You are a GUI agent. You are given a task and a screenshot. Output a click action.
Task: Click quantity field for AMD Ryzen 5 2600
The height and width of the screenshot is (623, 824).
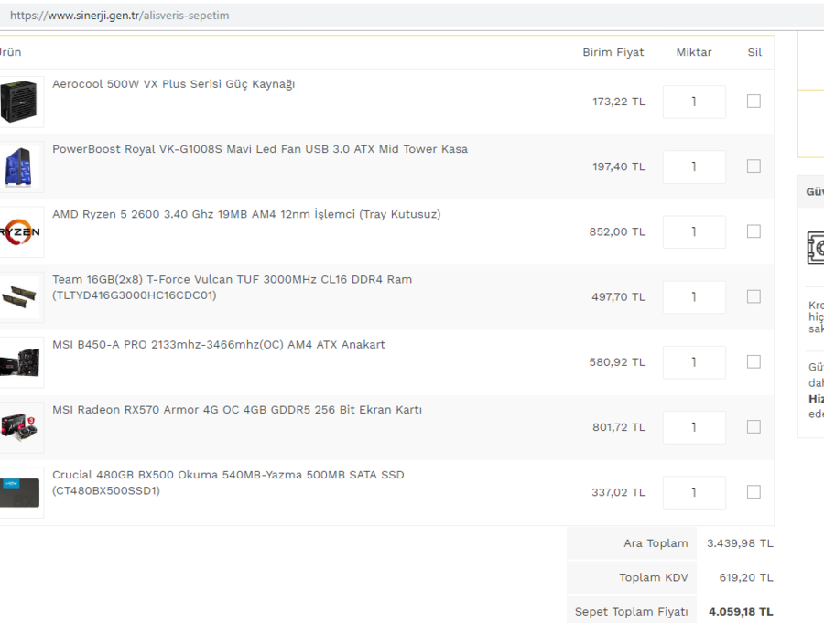tap(694, 231)
